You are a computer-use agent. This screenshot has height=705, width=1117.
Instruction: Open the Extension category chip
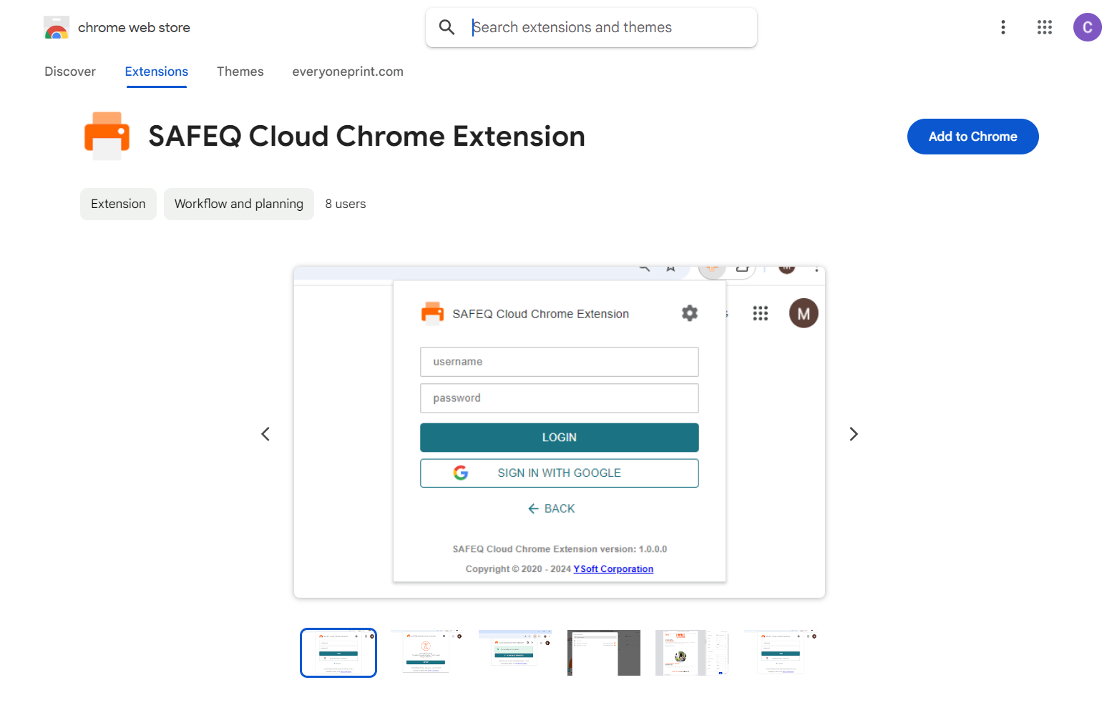(x=118, y=204)
